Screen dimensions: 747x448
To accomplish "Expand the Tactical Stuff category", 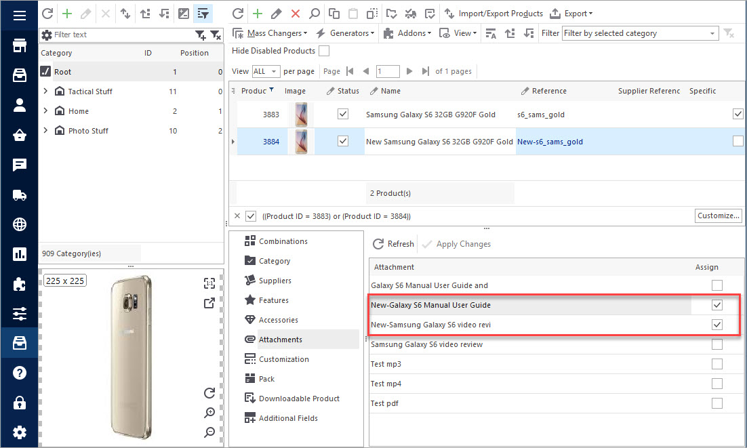I will (x=45, y=91).
